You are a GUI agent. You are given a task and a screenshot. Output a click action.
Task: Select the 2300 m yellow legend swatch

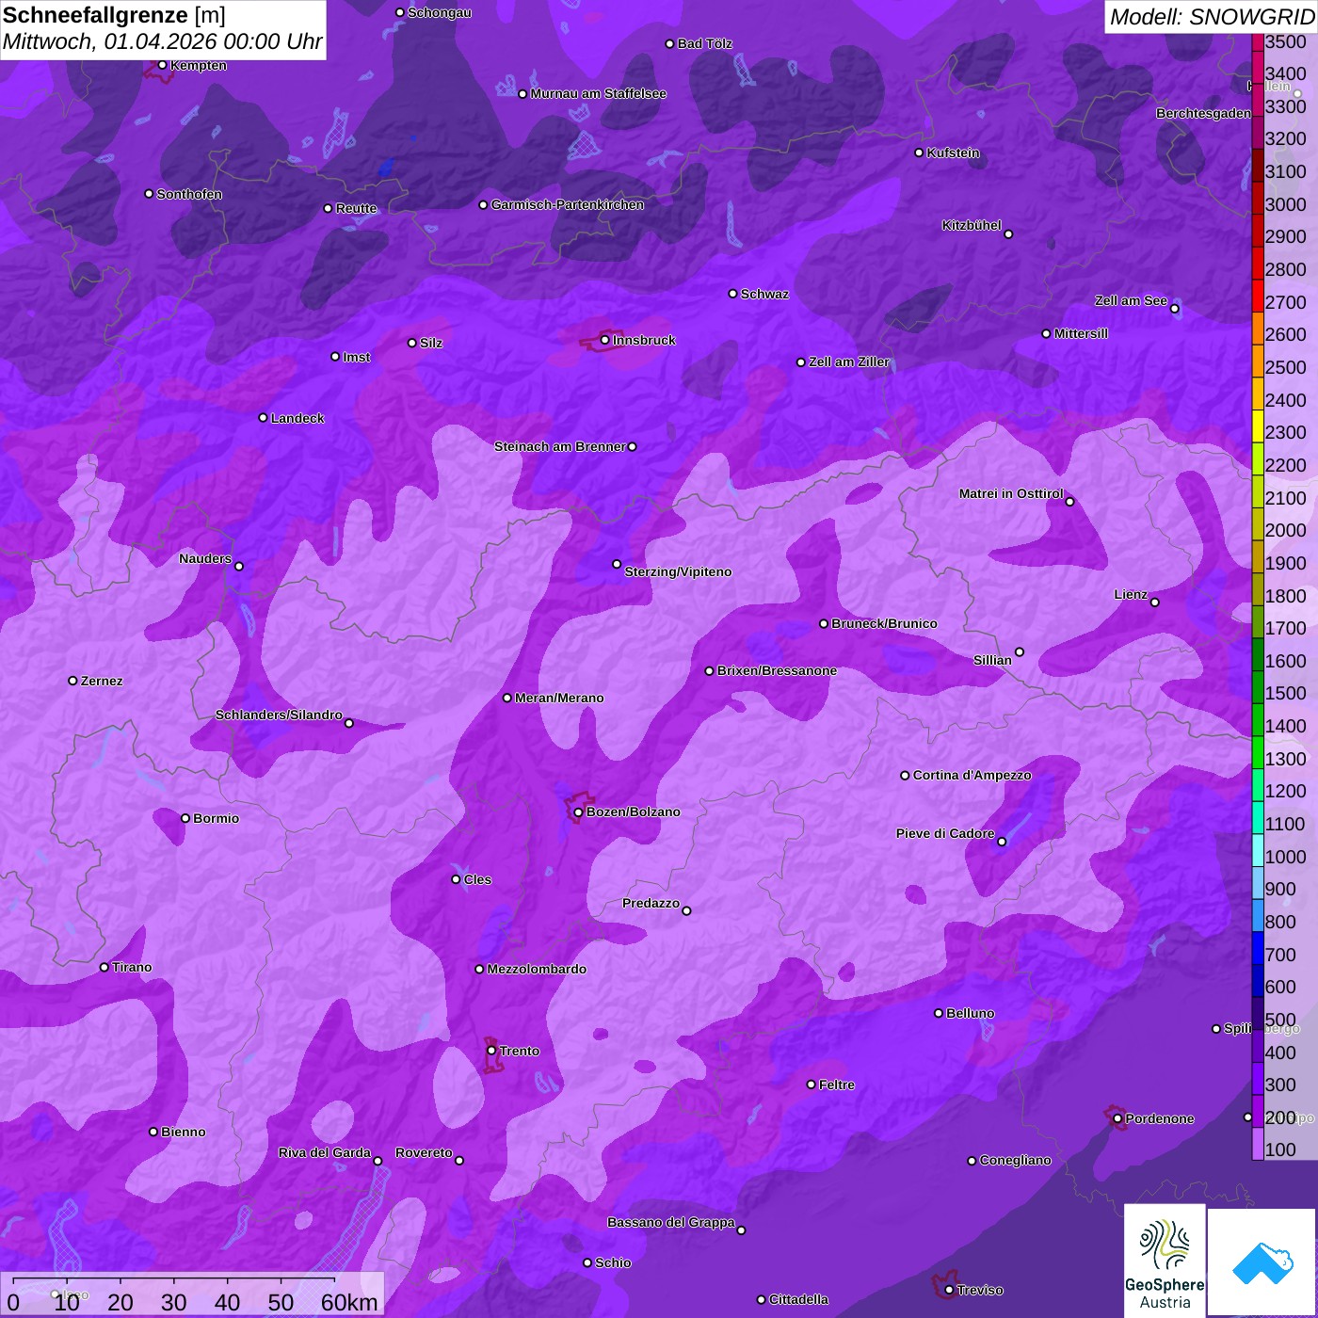[1258, 426]
